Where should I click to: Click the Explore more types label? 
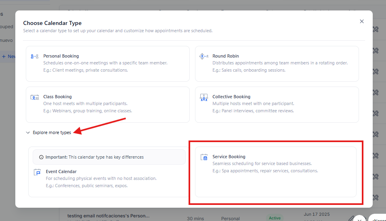52,132
